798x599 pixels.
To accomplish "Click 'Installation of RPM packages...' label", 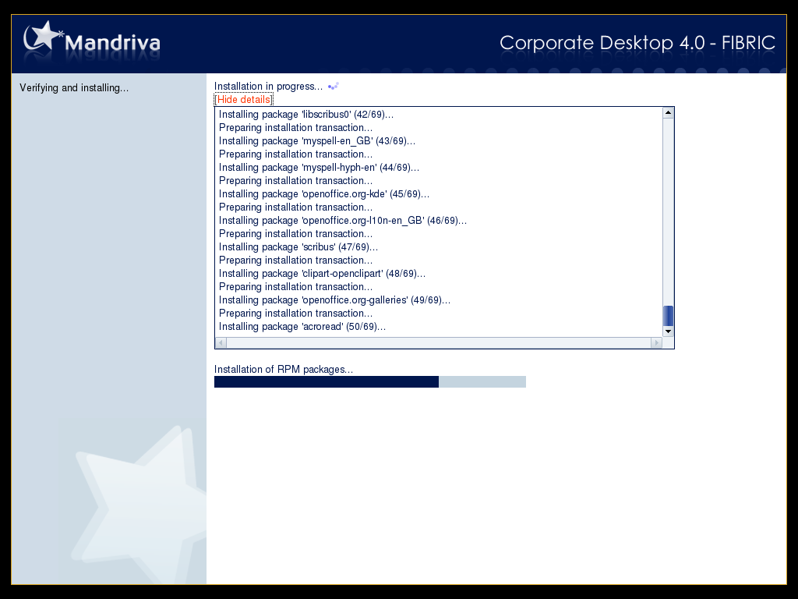I will [x=284, y=369].
